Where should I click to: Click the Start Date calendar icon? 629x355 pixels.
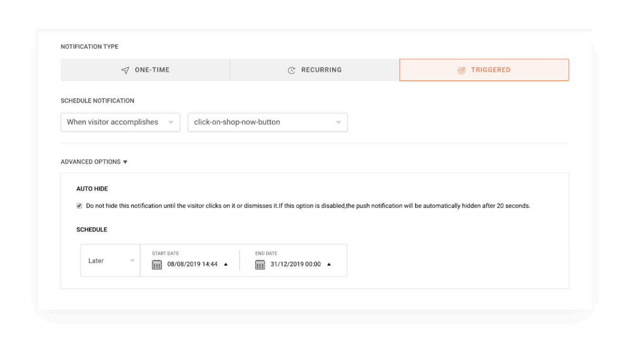(157, 265)
